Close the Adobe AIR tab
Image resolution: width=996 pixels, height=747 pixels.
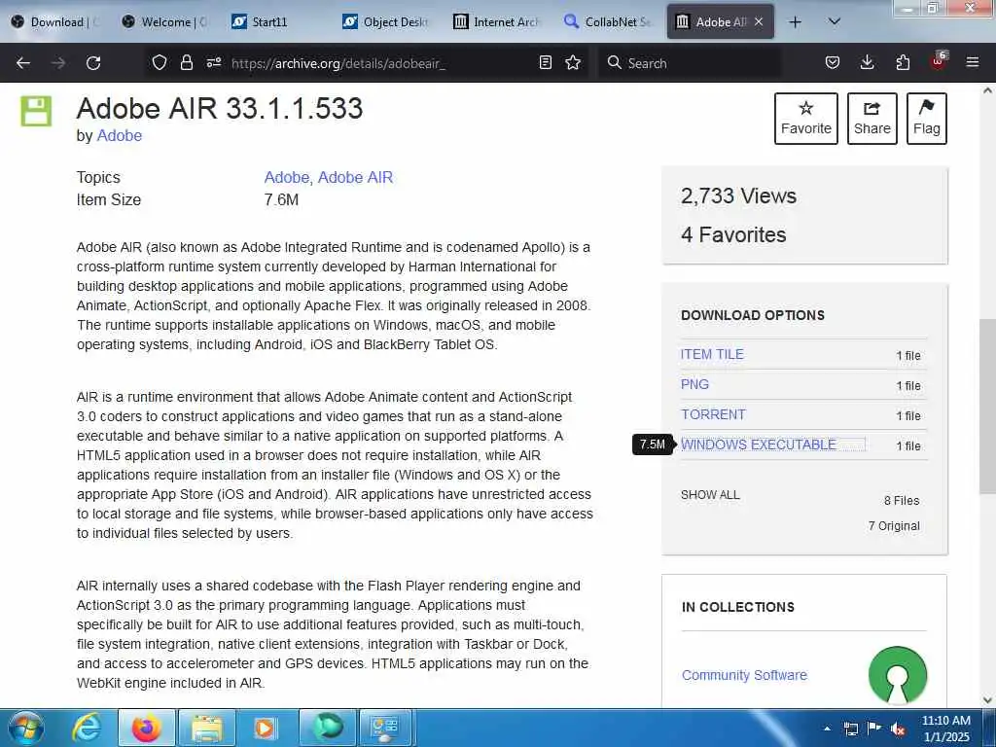(759, 21)
